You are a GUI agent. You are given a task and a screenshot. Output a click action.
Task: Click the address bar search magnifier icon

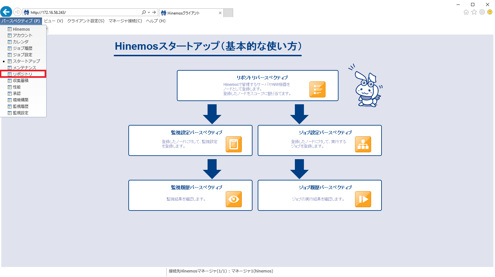[144, 12]
